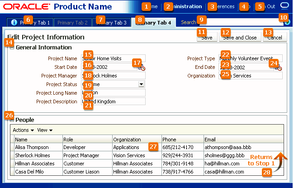This screenshot has width=294, height=188.
Task: Click the info icon on Primary Tab 1
Action: coord(14,23)
